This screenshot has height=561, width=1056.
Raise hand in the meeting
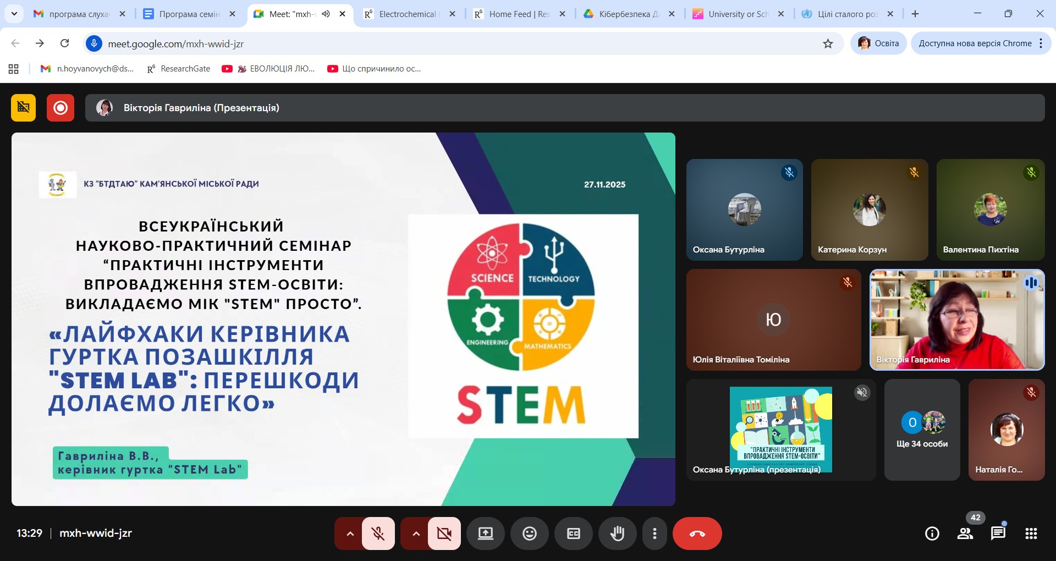(x=617, y=533)
